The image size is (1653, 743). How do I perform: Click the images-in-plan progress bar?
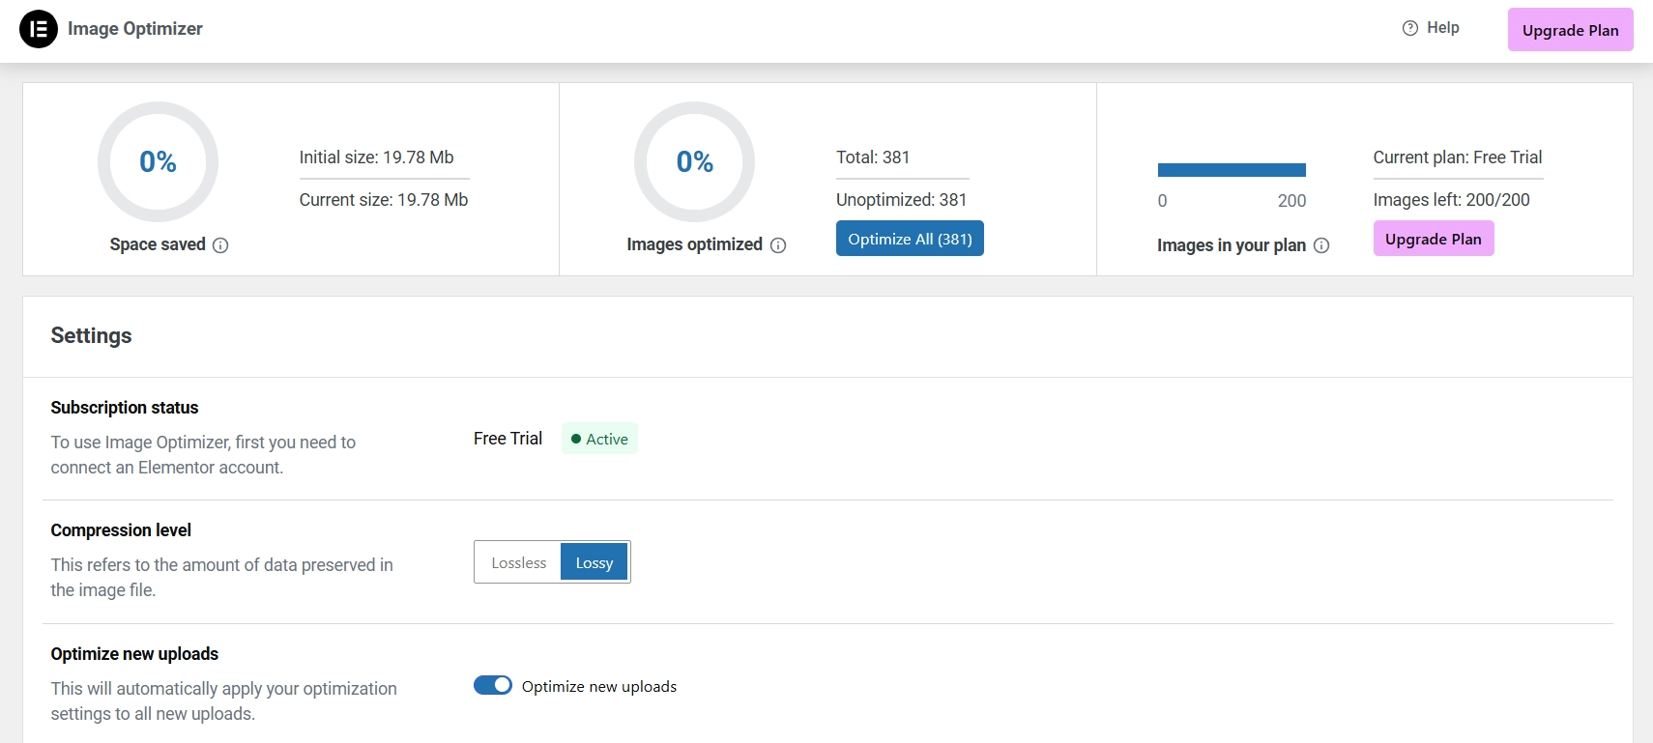click(x=1232, y=170)
